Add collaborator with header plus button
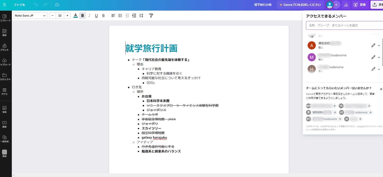Screen dimensions: 383x177 [336, 5]
